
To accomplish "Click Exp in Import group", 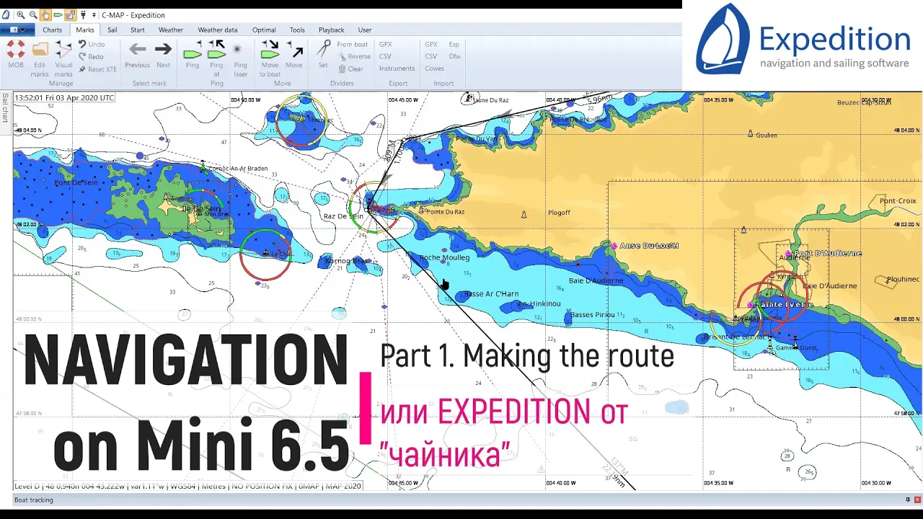I will click(x=454, y=45).
